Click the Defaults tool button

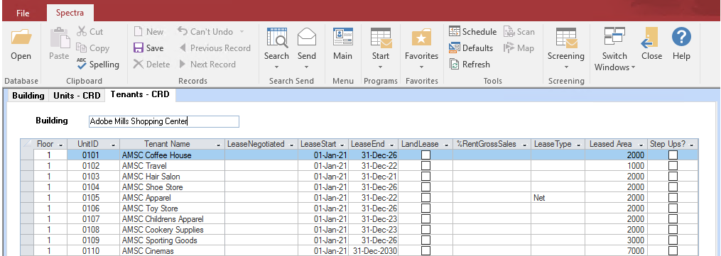pyautogui.click(x=471, y=48)
